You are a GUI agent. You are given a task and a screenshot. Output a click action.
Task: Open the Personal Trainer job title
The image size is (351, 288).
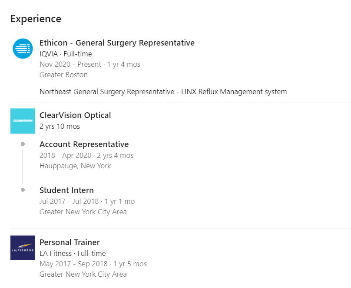point(70,242)
